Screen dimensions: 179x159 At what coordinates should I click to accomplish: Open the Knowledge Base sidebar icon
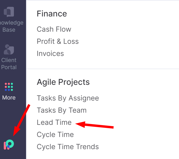pyautogui.click(x=9, y=12)
